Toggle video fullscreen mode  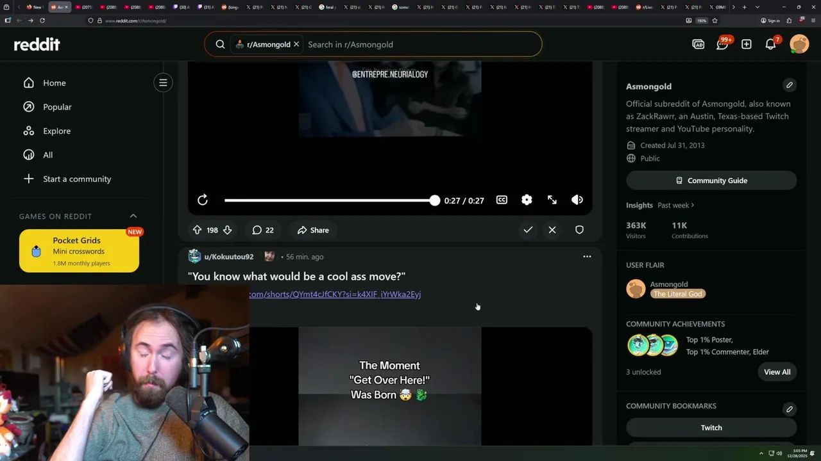[x=552, y=200]
